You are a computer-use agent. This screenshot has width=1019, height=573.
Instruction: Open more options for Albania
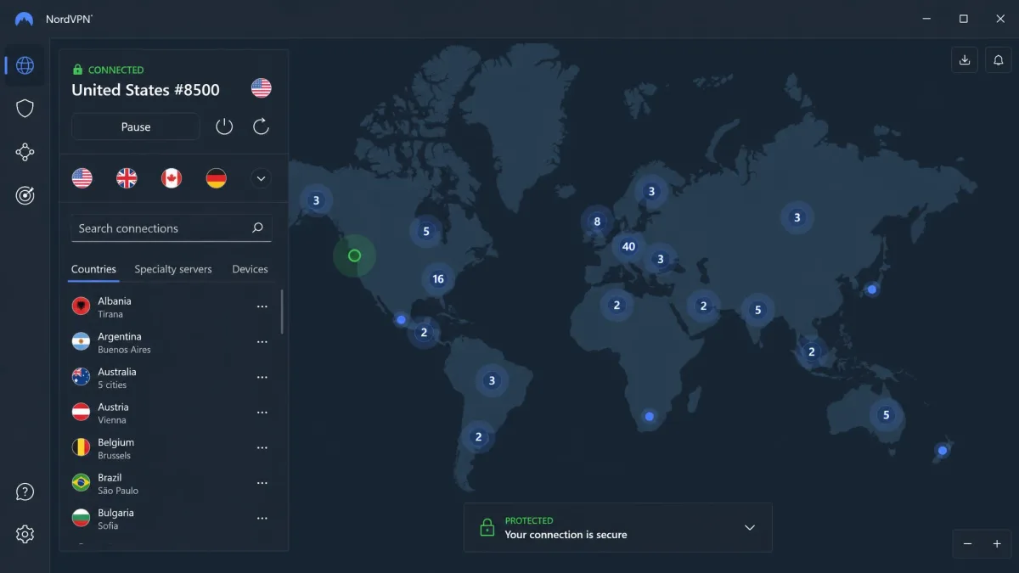[x=262, y=307]
